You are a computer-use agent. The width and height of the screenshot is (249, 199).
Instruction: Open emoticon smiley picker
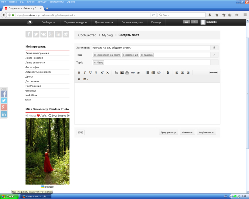(159, 73)
